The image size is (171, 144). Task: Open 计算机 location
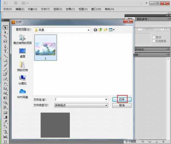23,80
